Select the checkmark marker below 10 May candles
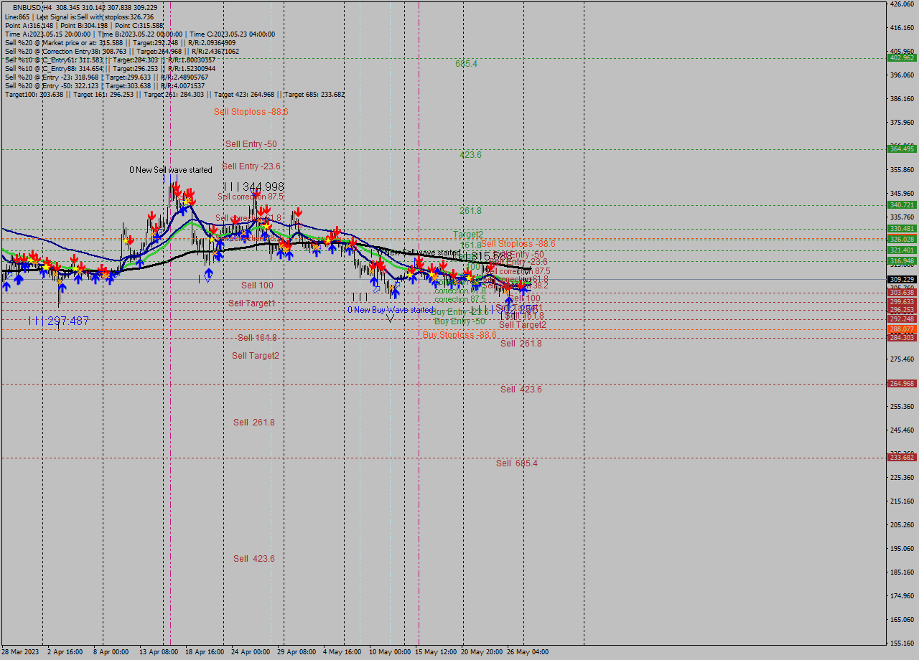Screen dimensions: 919x660 pyautogui.click(x=390, y=319)
